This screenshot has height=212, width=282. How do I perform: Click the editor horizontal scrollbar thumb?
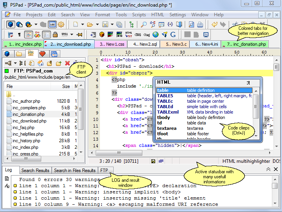119,153
